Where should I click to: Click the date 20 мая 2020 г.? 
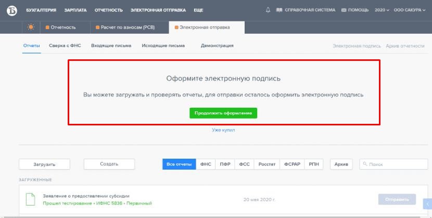pos(259,200)
